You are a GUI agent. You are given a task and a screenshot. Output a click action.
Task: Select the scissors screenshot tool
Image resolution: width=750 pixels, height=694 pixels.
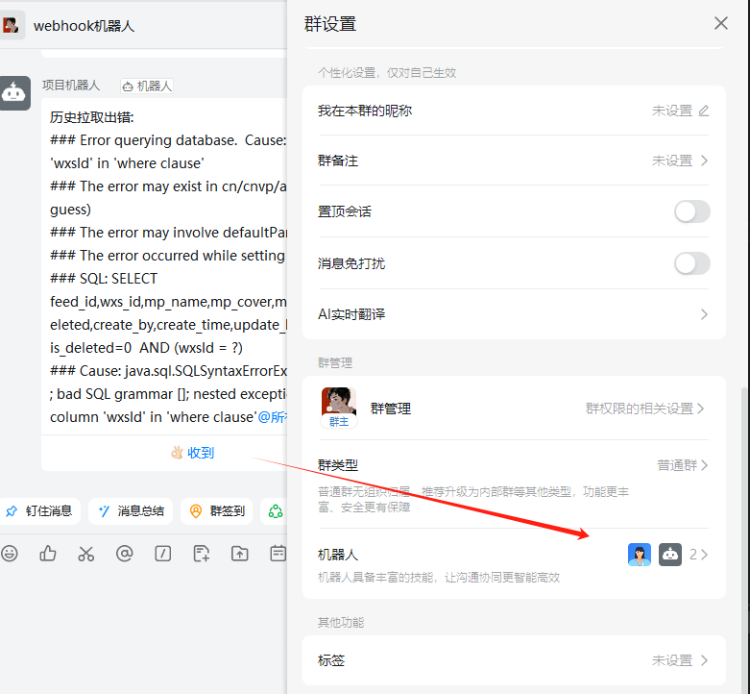click(x=86, y=554)
